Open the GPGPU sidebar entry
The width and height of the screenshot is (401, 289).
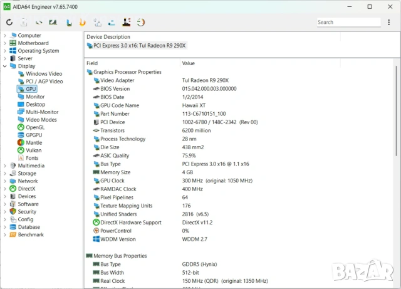click(x=34, y=135)
